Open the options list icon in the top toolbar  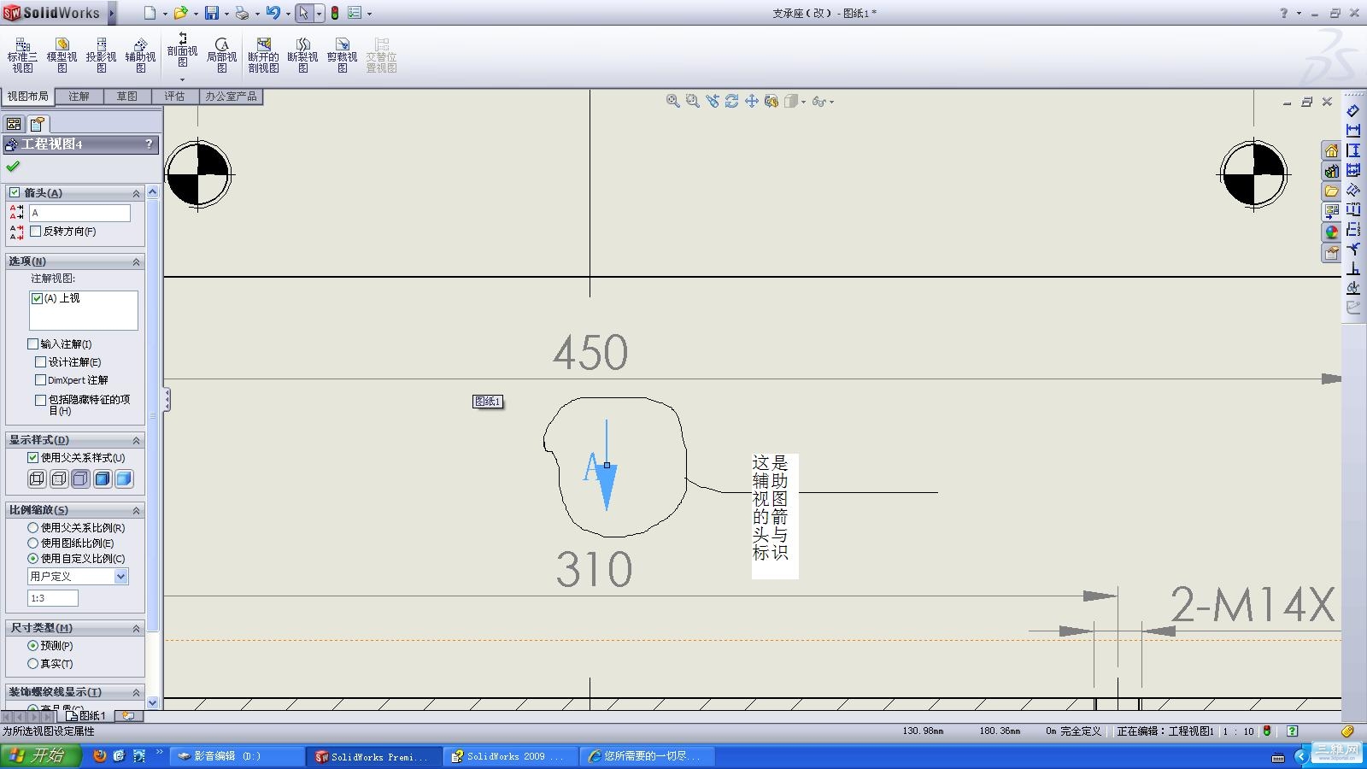355,13
